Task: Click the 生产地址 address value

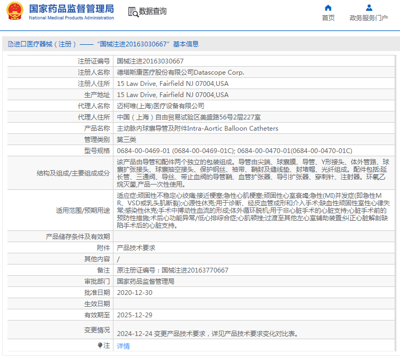Action: 173,95
